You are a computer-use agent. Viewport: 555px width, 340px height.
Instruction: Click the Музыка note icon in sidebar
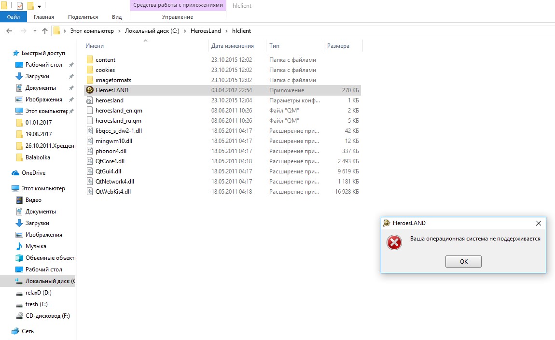19,246
